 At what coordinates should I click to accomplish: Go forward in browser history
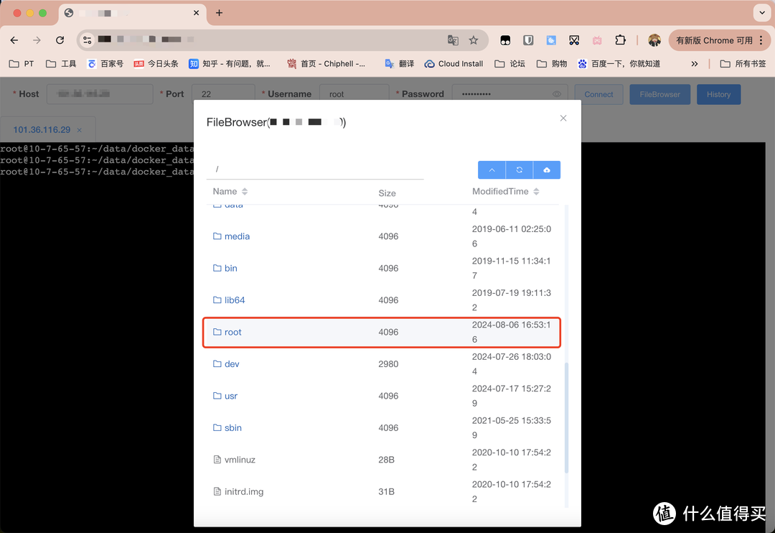point(37,40)
